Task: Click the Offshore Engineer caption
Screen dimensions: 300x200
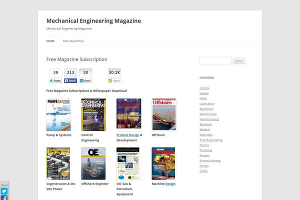Action: pos(95,183)
